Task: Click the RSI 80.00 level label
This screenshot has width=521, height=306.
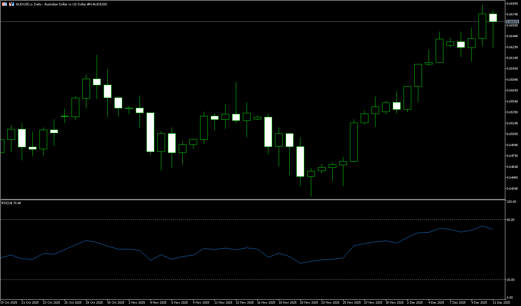Action: coord(511,220)
